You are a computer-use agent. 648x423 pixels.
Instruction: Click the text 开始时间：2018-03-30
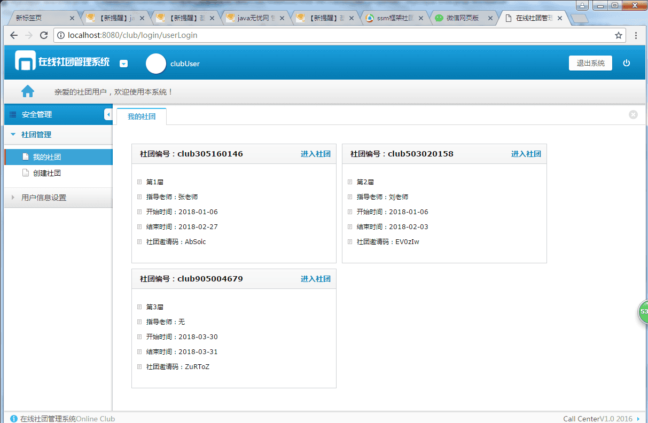pyautogui.click(x=182, y=337)
